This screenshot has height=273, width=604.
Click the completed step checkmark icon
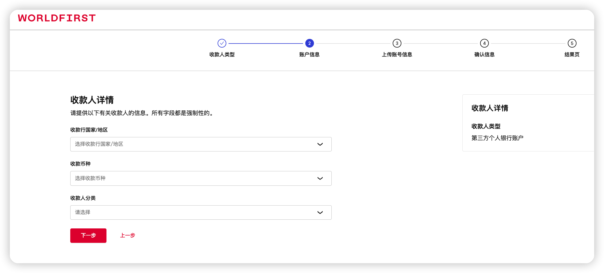click(x=222, y=43)
